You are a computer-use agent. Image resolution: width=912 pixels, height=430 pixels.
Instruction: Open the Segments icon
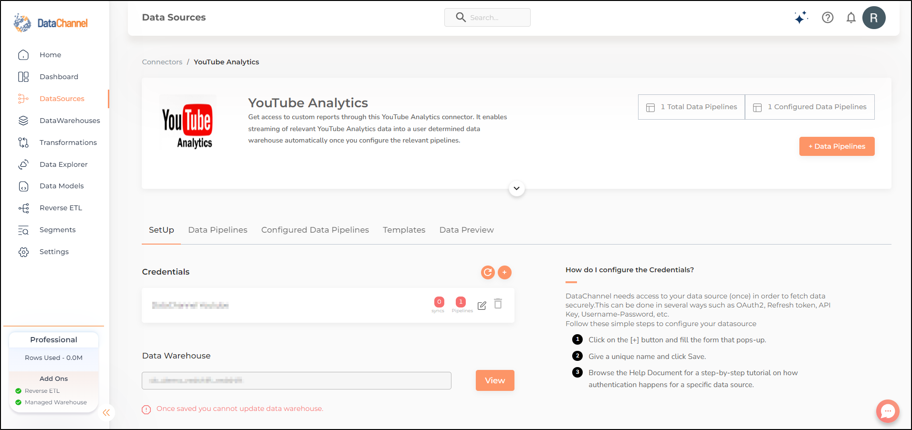tap(23, 230)
